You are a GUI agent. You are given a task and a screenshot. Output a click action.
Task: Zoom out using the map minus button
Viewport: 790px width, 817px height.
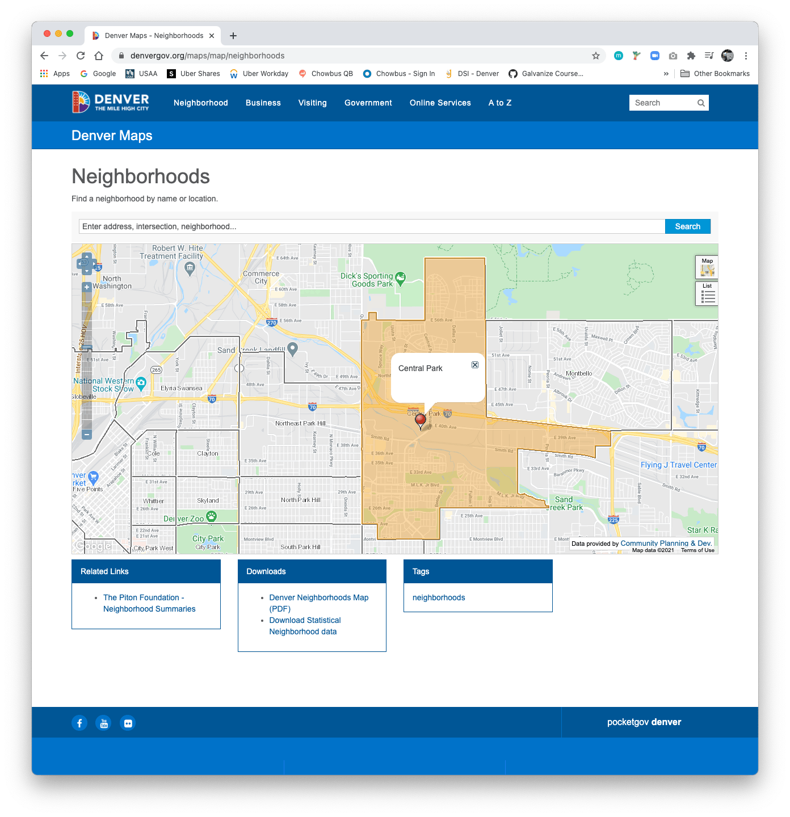(87, 435)
